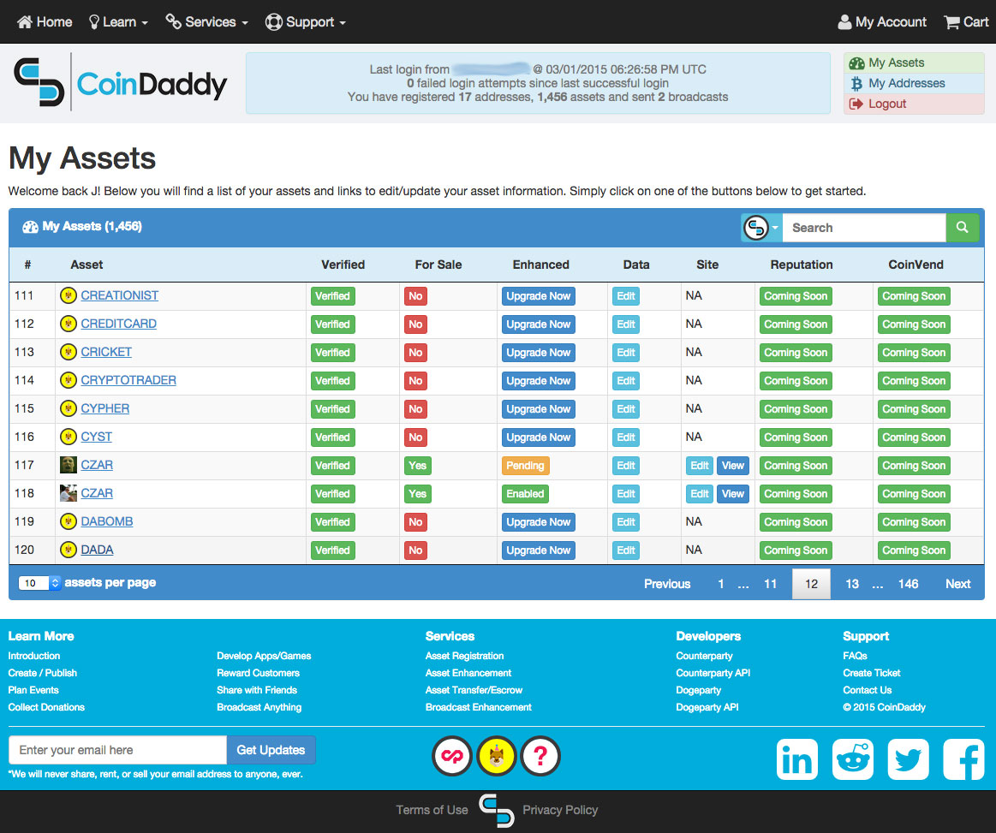Click row 118 CZAR thumbnail image
996x833 pixels.
68,493
